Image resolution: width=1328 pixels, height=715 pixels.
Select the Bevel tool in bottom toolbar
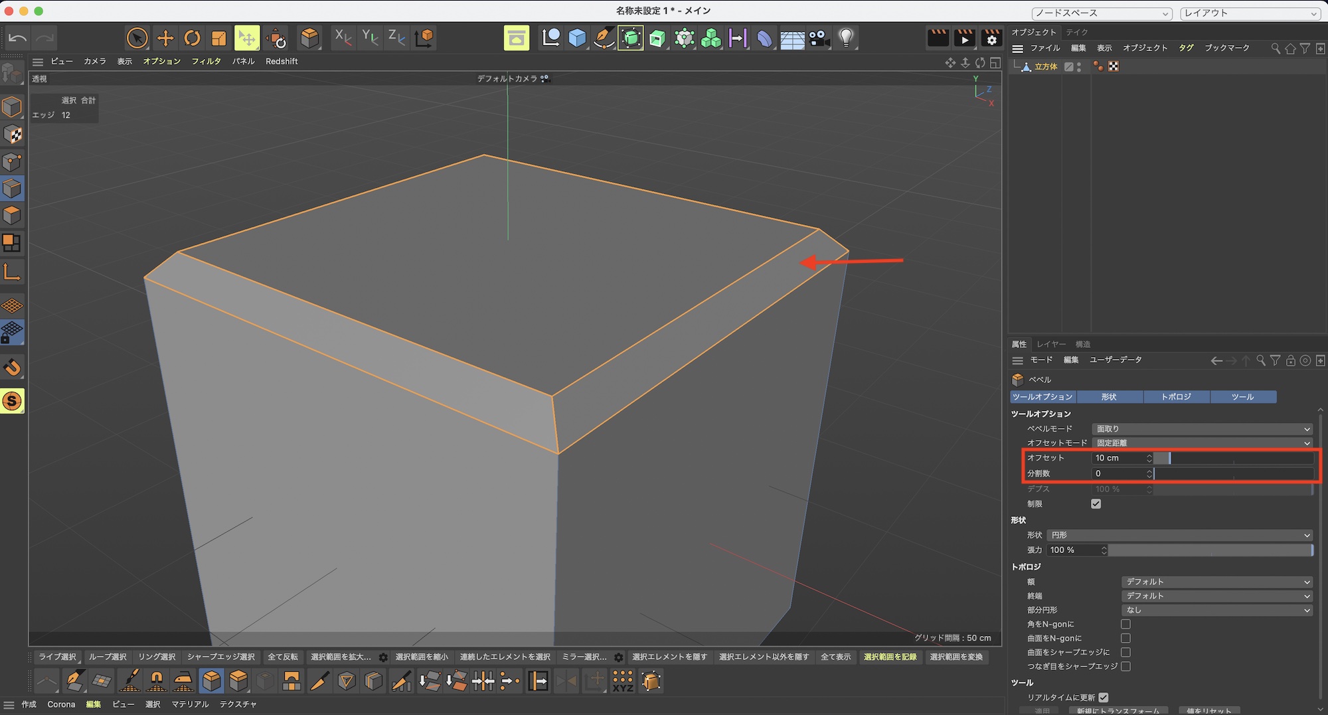[211, 680]
